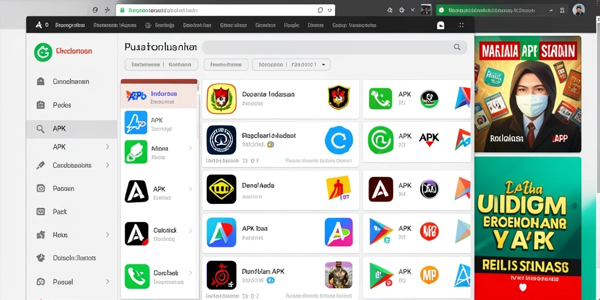Click the green Afnaa app icon

click(x=136, y=152)
